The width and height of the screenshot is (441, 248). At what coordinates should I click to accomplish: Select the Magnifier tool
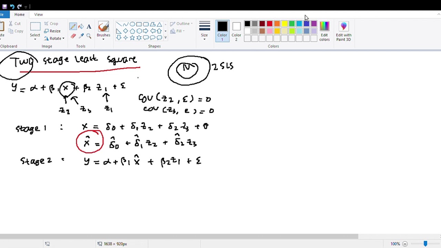pos(89,36)
